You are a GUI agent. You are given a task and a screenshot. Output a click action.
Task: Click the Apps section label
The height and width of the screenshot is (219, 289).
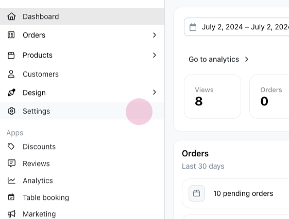pos(15,133)
